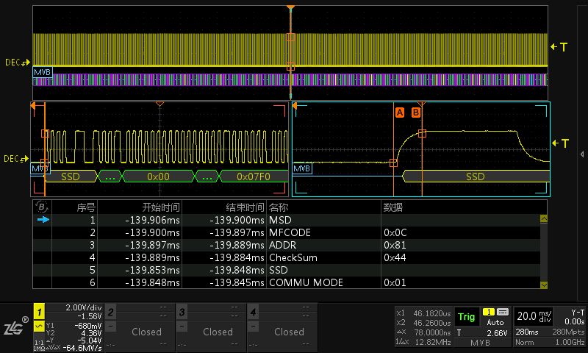Image resolution: width=588 pixels, height=353 pixels.
Task: Click the Y-T display mode label
Action: (578, 312)
